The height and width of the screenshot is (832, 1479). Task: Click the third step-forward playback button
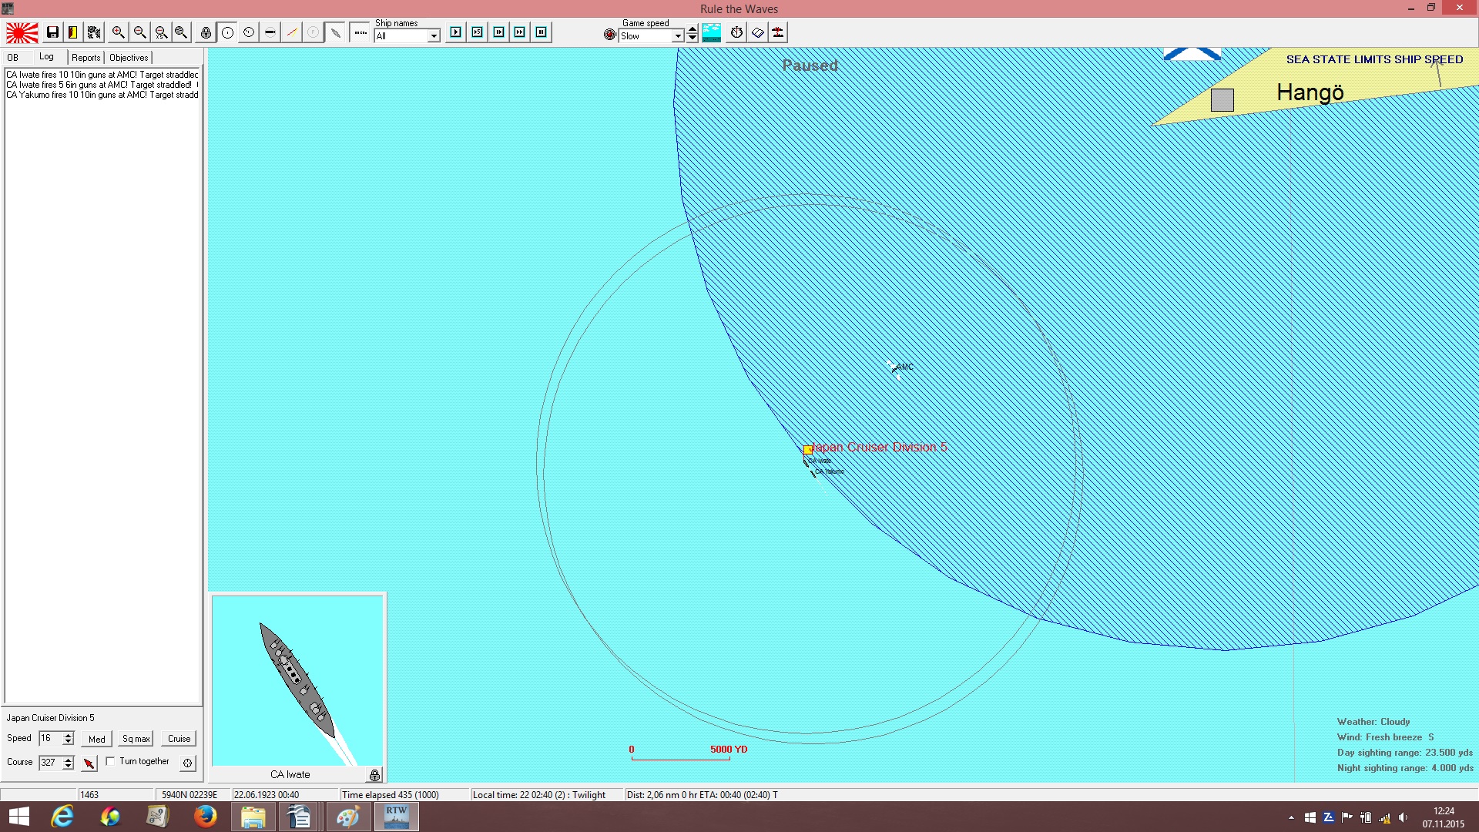(499, 32)
